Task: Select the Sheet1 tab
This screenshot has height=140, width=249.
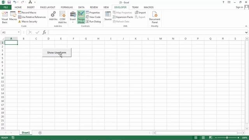Action: click(26, 133)
